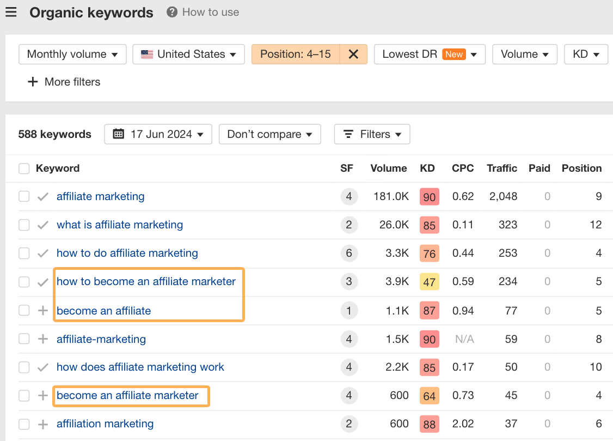Image resolution: width=613 pixels, height=441 pixels.
Task: Click the red KD 90 score badge
Action: click(x=429, y=197)
